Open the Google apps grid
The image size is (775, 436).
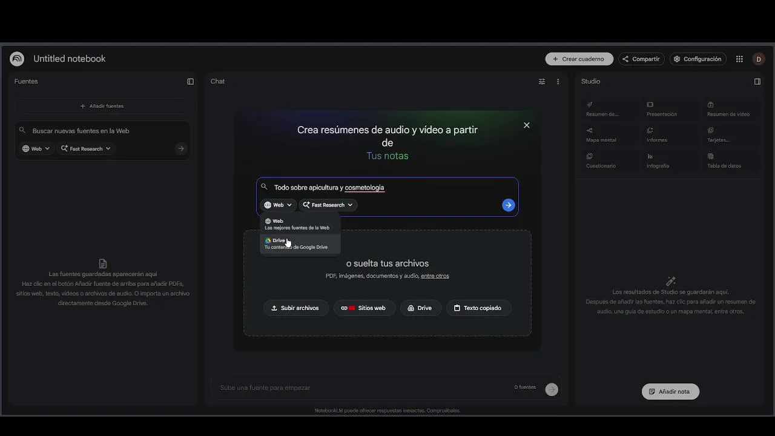739,59
